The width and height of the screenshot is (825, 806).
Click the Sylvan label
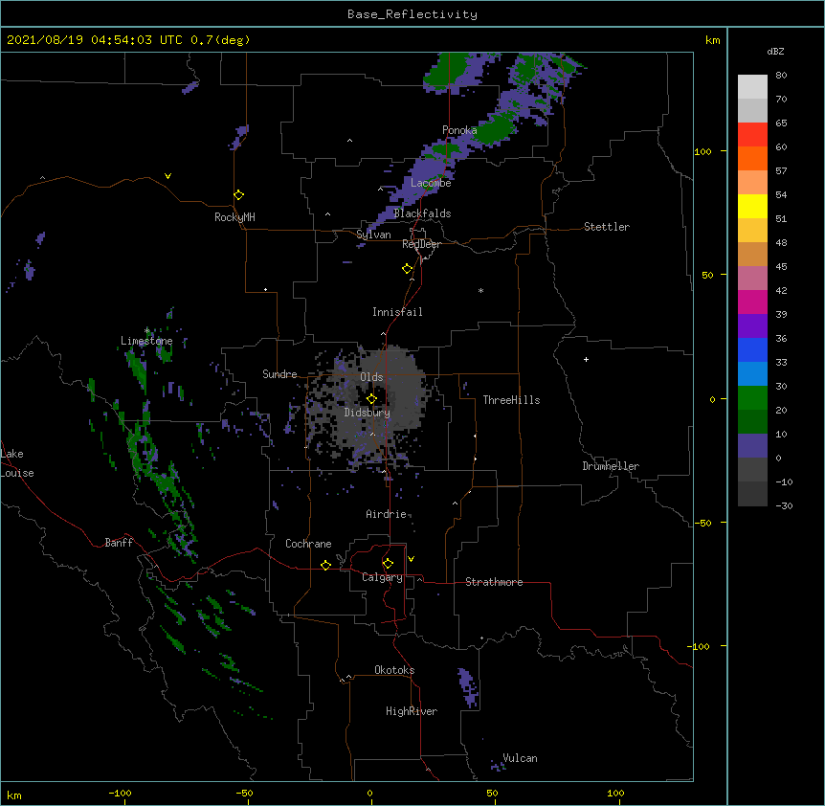point(373,235)
